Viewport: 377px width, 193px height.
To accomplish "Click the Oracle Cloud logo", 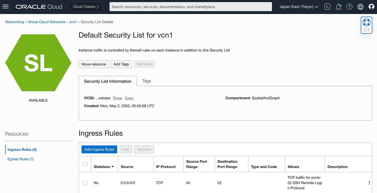I will coord(39,7).
